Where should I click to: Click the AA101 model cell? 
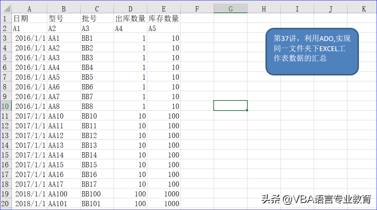[64, 203]
